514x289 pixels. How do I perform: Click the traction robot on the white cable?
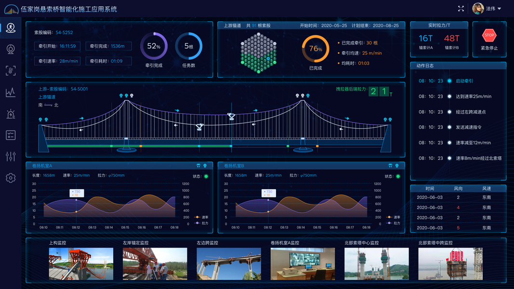click(199, 127)
